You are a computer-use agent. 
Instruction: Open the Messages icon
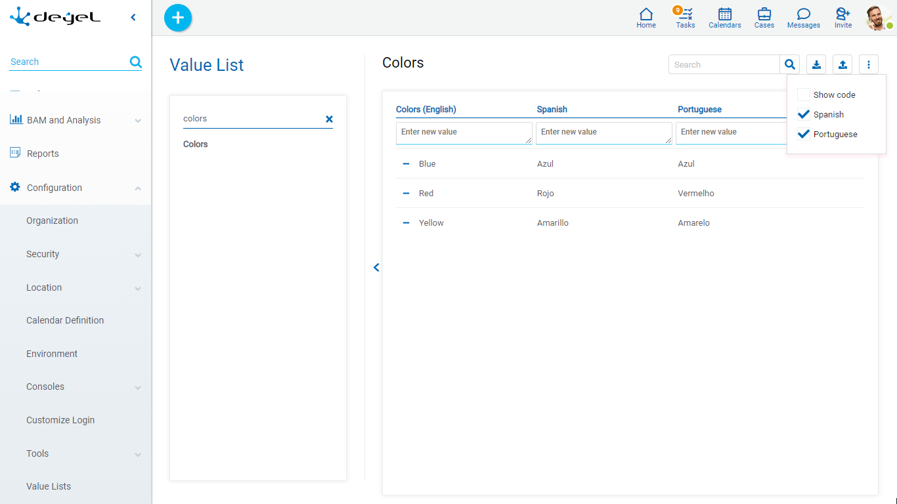click(803, 17)
